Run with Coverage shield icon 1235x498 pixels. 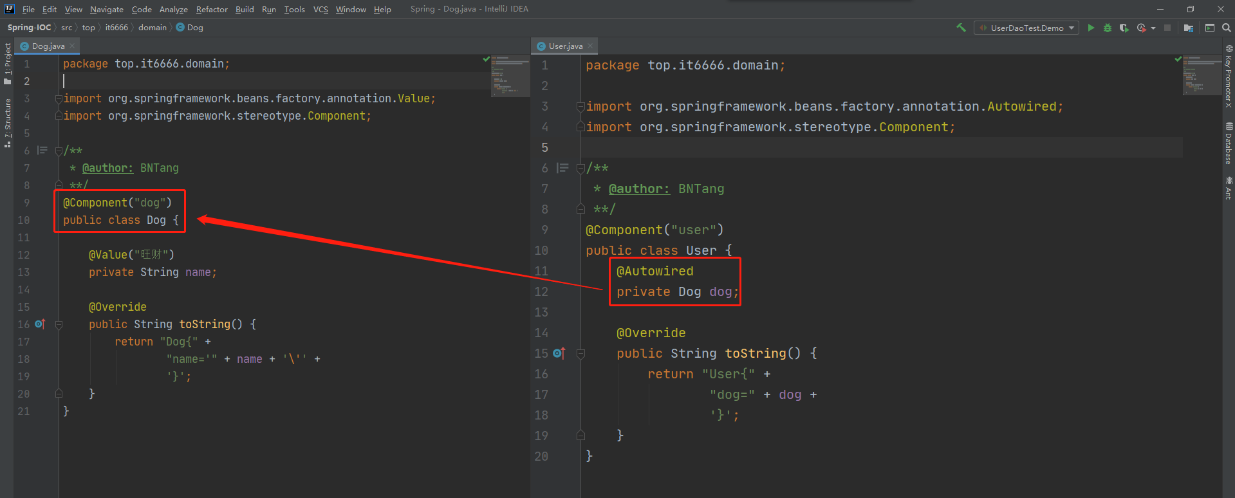coord(1124,28)
